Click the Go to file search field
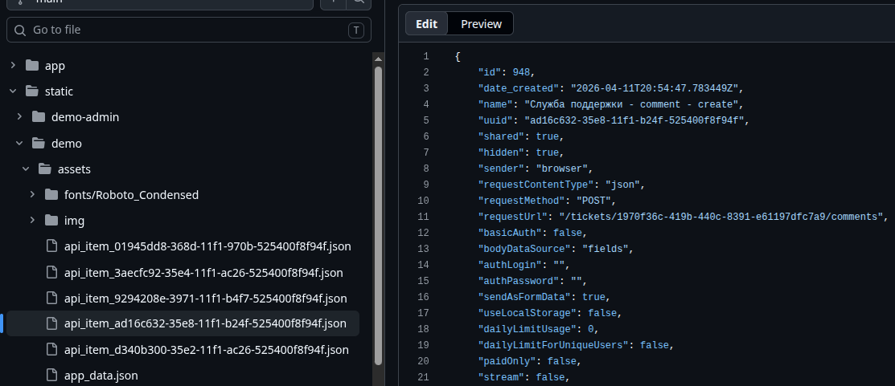895x386 pixels. tap(189, 30)
